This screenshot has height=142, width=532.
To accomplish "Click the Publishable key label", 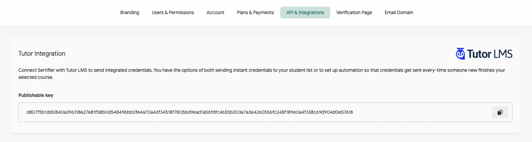I will tap(36, 95).
